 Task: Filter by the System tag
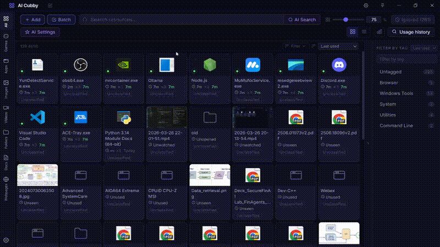tap(406, 104)
